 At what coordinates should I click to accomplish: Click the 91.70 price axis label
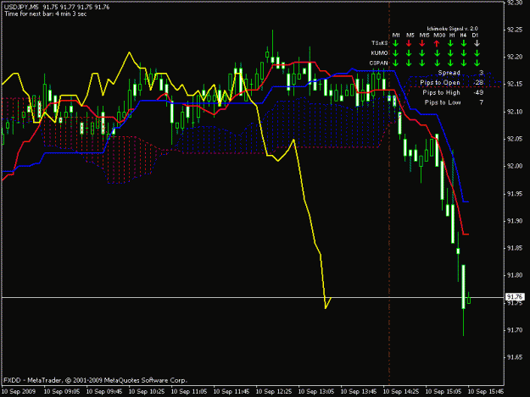click(515, 330)
